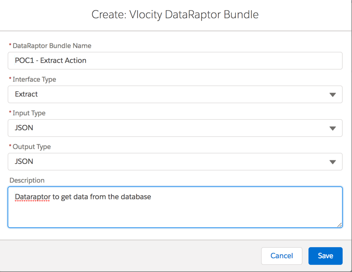Click the "Description" field label
The image size is (352, 272).
click(x=27, y=180)
